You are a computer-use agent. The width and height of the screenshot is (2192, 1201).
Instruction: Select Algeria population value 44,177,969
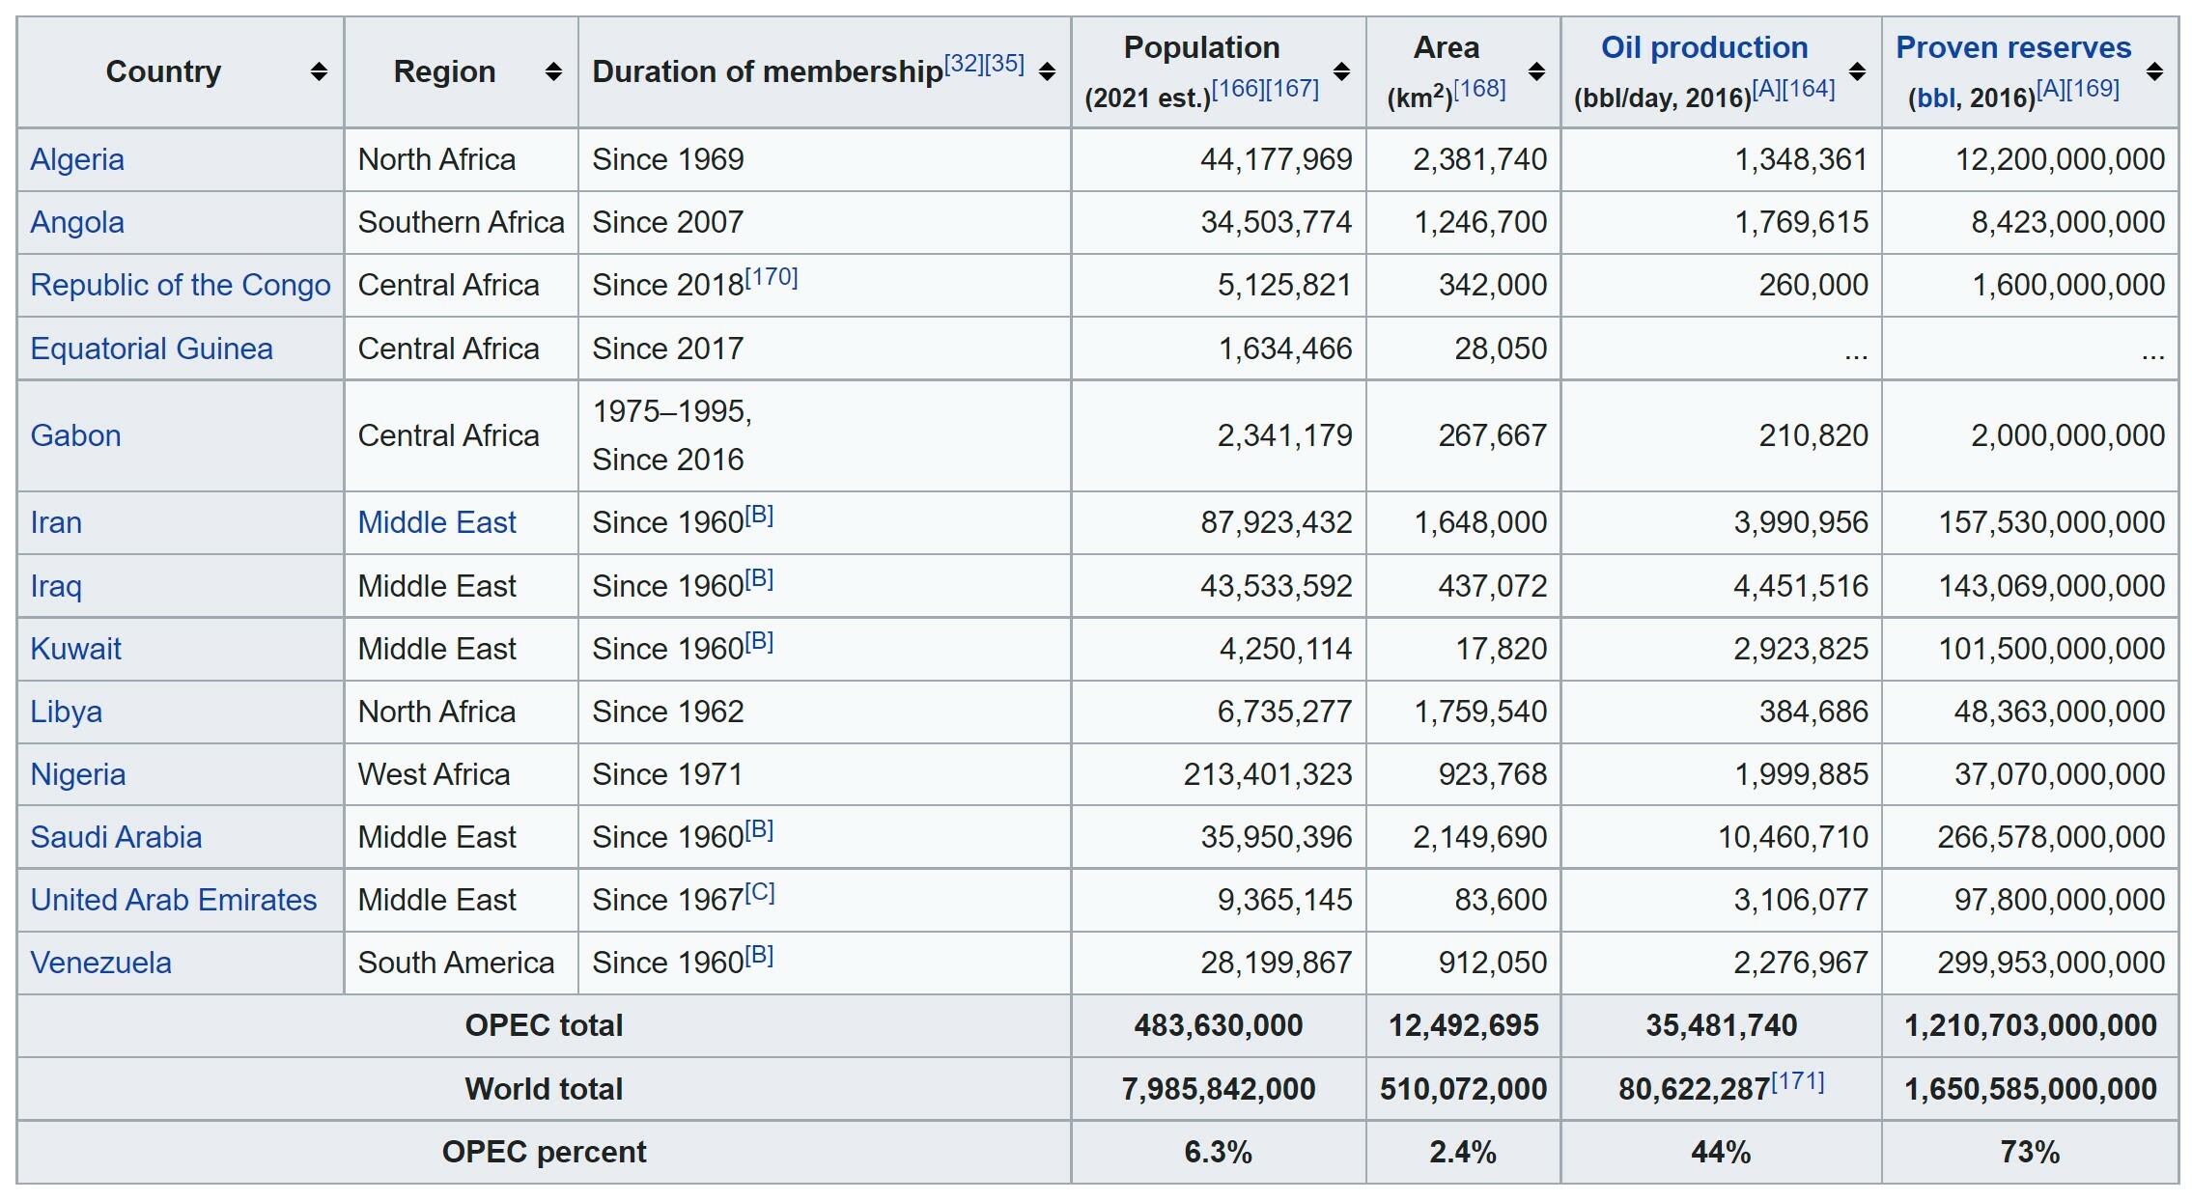tap(1276, 159)
